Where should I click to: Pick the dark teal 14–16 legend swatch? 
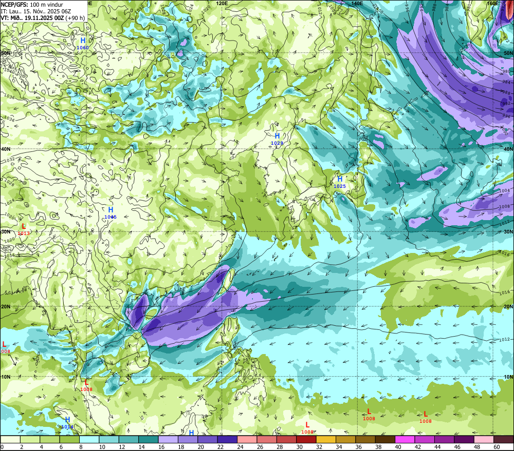(x=149, y=439)
